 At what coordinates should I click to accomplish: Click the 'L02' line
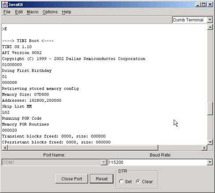[6, 112]
